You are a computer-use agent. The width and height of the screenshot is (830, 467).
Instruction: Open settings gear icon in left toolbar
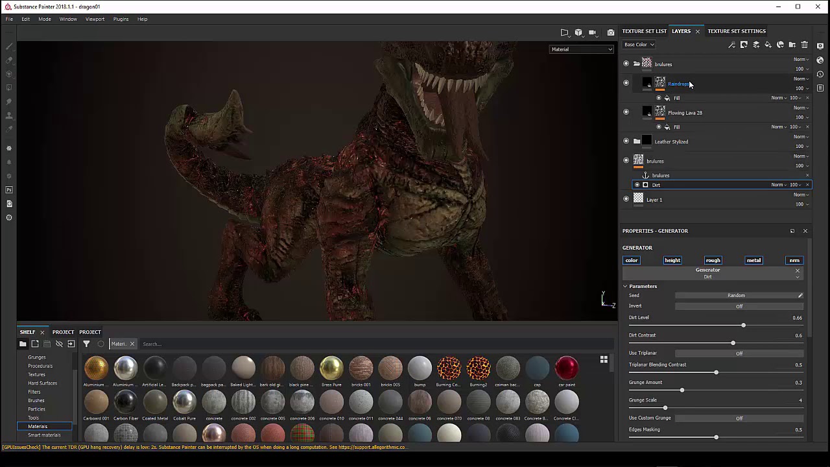tap(9, 217)
